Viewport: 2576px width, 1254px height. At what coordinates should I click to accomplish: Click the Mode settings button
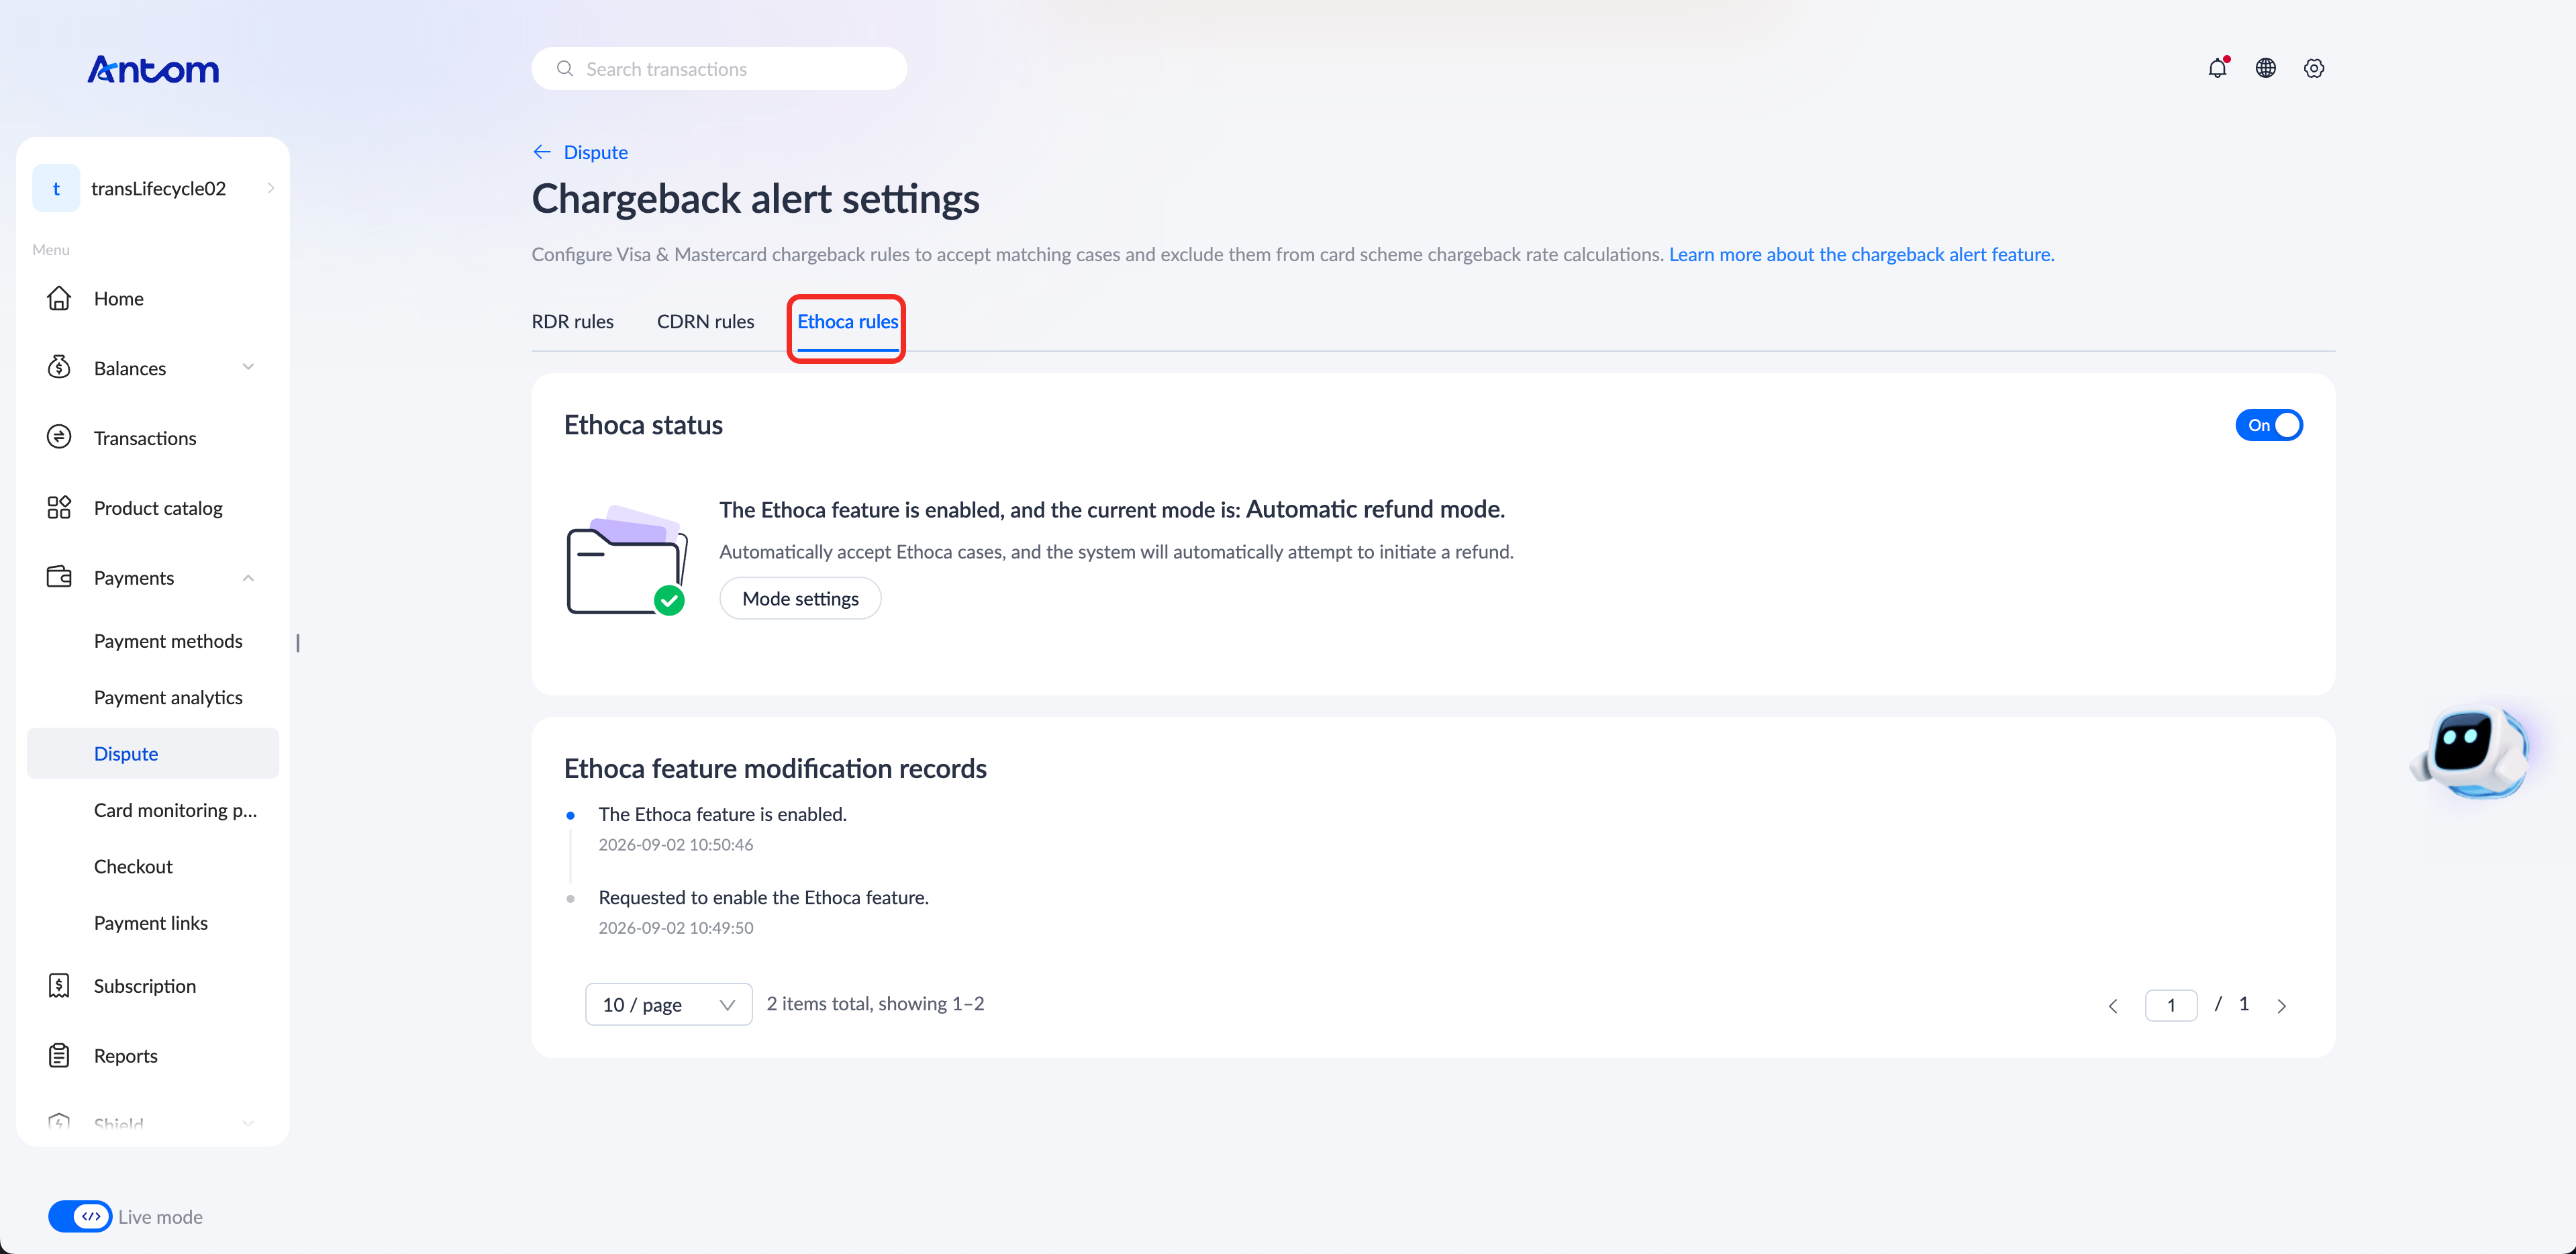800,598
